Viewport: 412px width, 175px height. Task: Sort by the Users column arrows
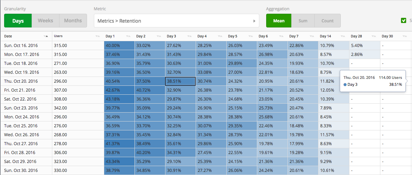click(x=98, y=36)
